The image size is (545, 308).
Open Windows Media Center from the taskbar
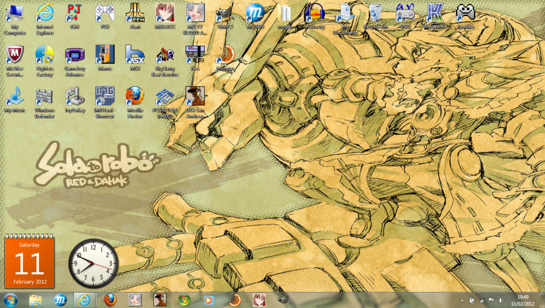pos(185,300)
